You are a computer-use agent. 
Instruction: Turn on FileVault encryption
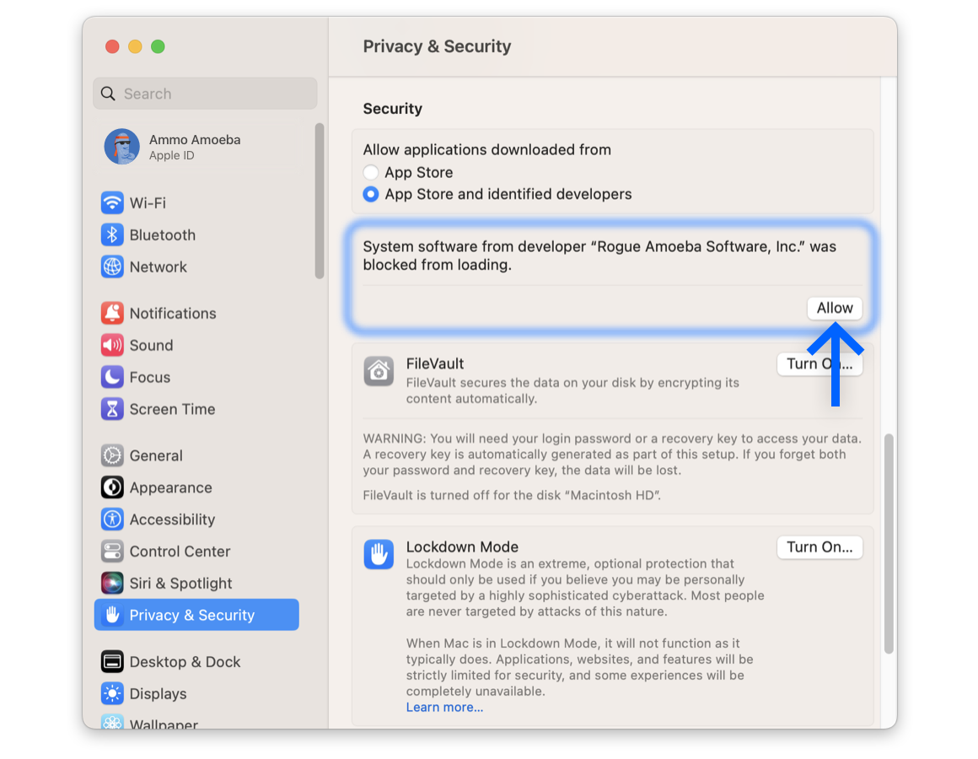[x=819, y=363]
